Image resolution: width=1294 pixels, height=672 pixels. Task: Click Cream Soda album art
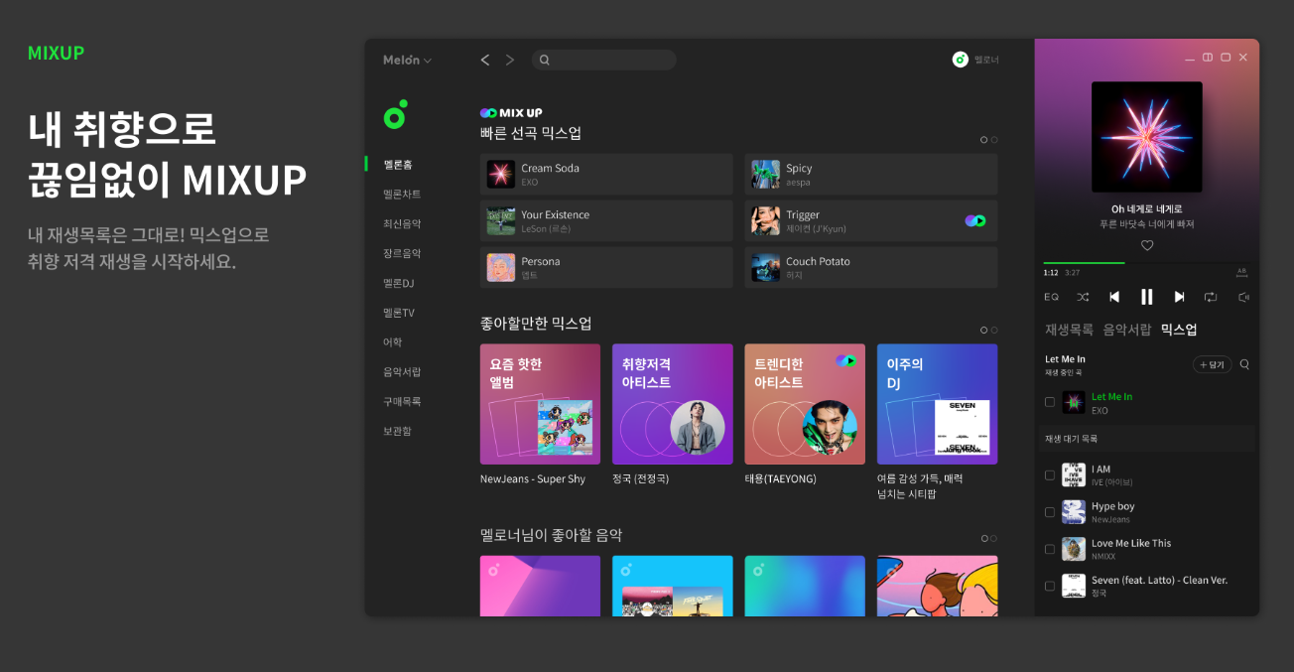(x=500, y=174)
